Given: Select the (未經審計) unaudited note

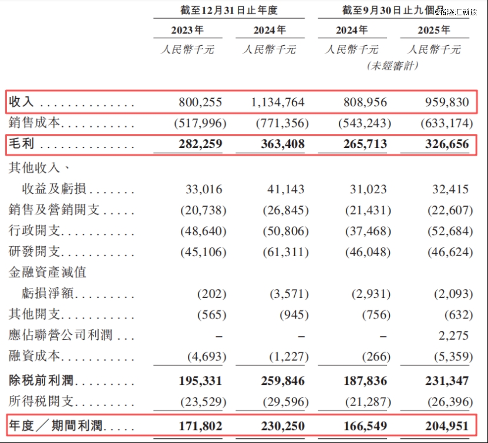Looking at the screenshot, I should [x=392, y=66].
